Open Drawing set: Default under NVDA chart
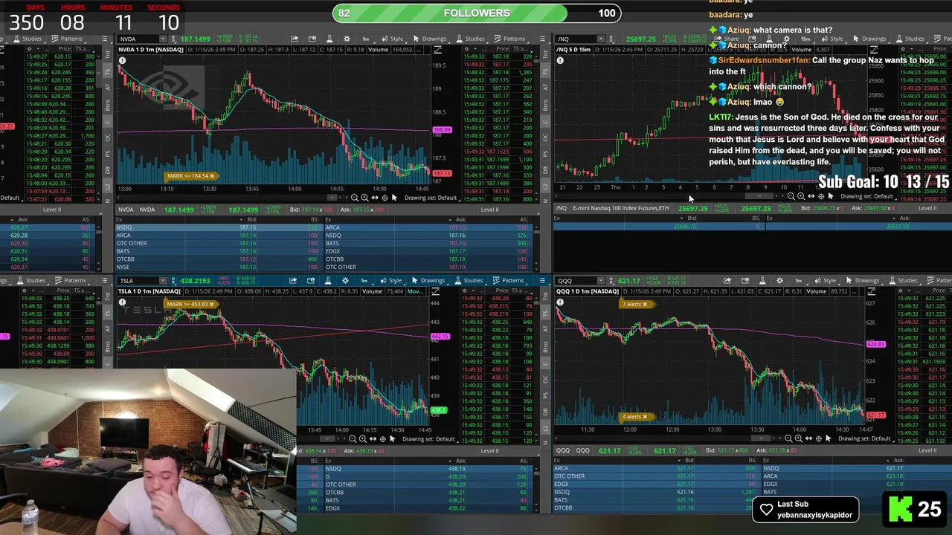The height and width of the screenshot is (535, 952). click(x=430, y=198)
